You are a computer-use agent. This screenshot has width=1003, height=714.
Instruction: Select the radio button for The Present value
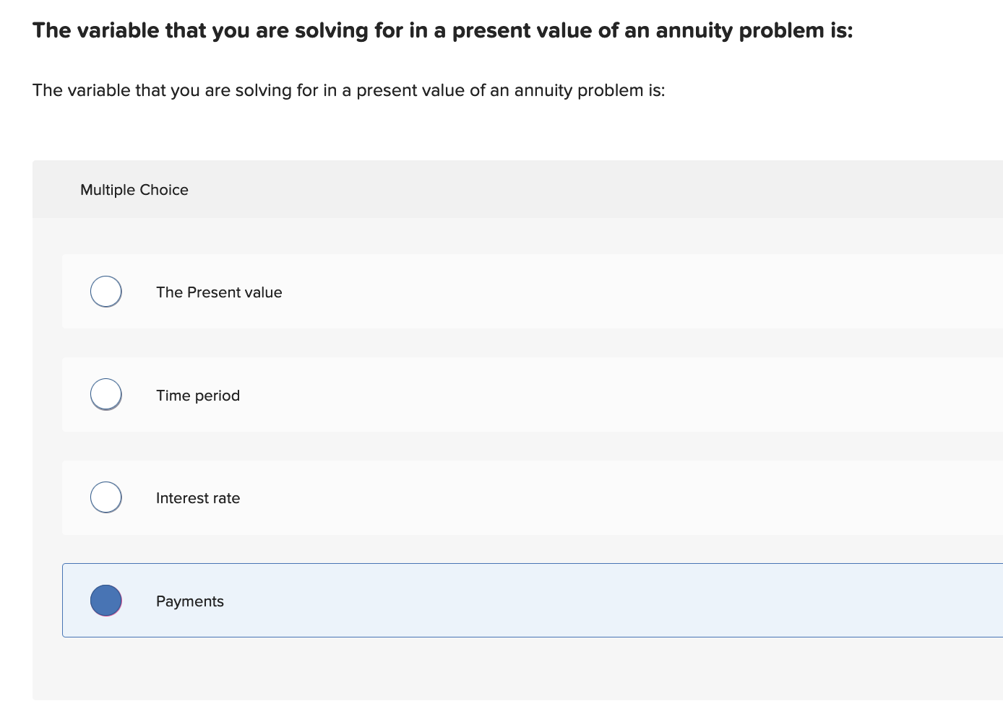coord(106,291)
